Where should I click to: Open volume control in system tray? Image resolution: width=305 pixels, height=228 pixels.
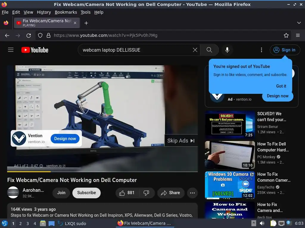[x=262, y=223]
